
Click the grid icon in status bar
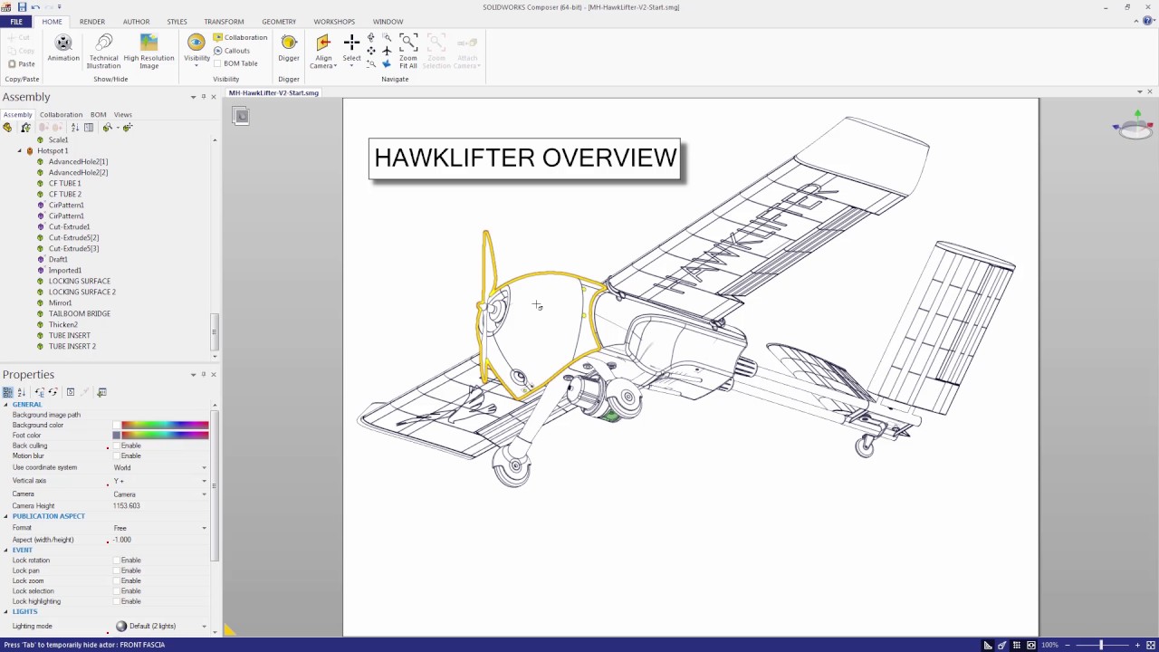[x=1017, y=645]
